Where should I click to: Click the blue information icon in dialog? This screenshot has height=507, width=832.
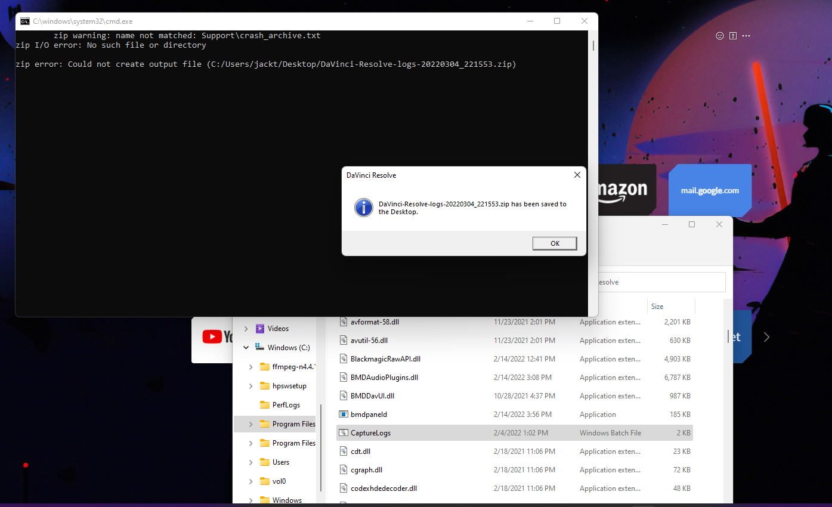tap(363, 208)
